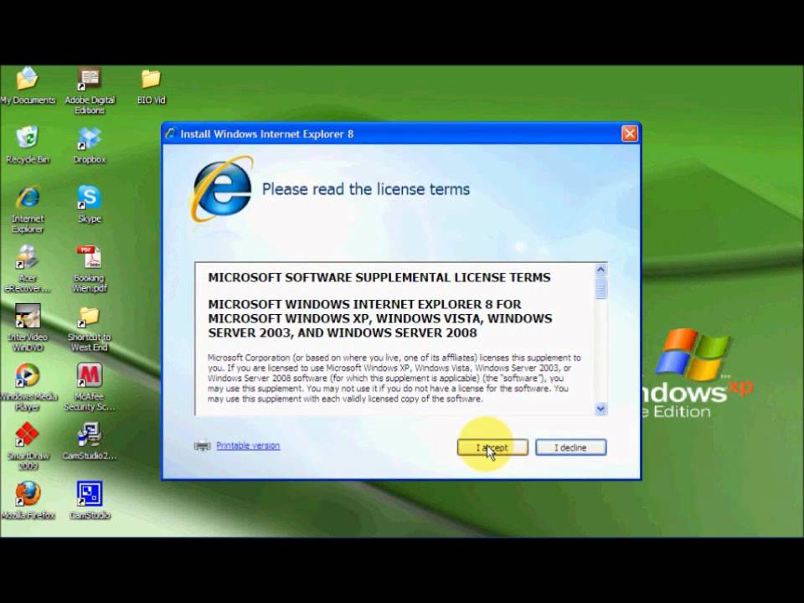Close the Install Internet Explorer 8 dialog
This screenshot has height=603, width=804.
pyautogui.click(x=629, y=134)
